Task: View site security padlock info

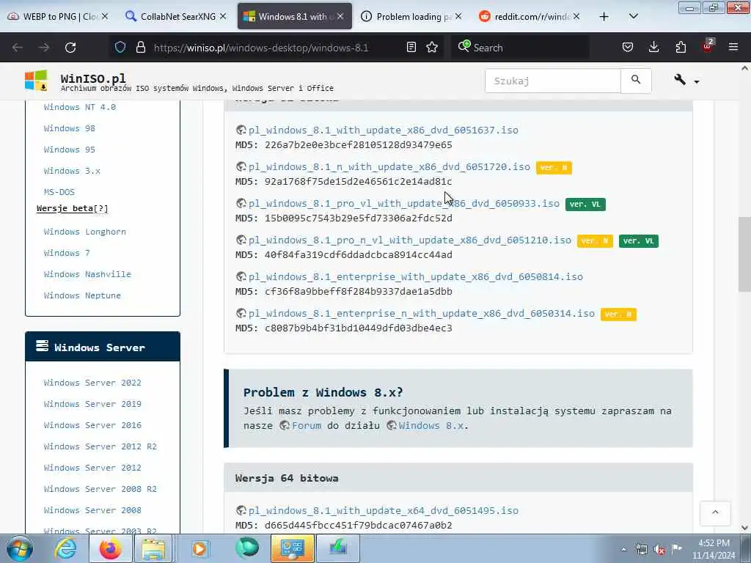Action: [x=140, y=48]
